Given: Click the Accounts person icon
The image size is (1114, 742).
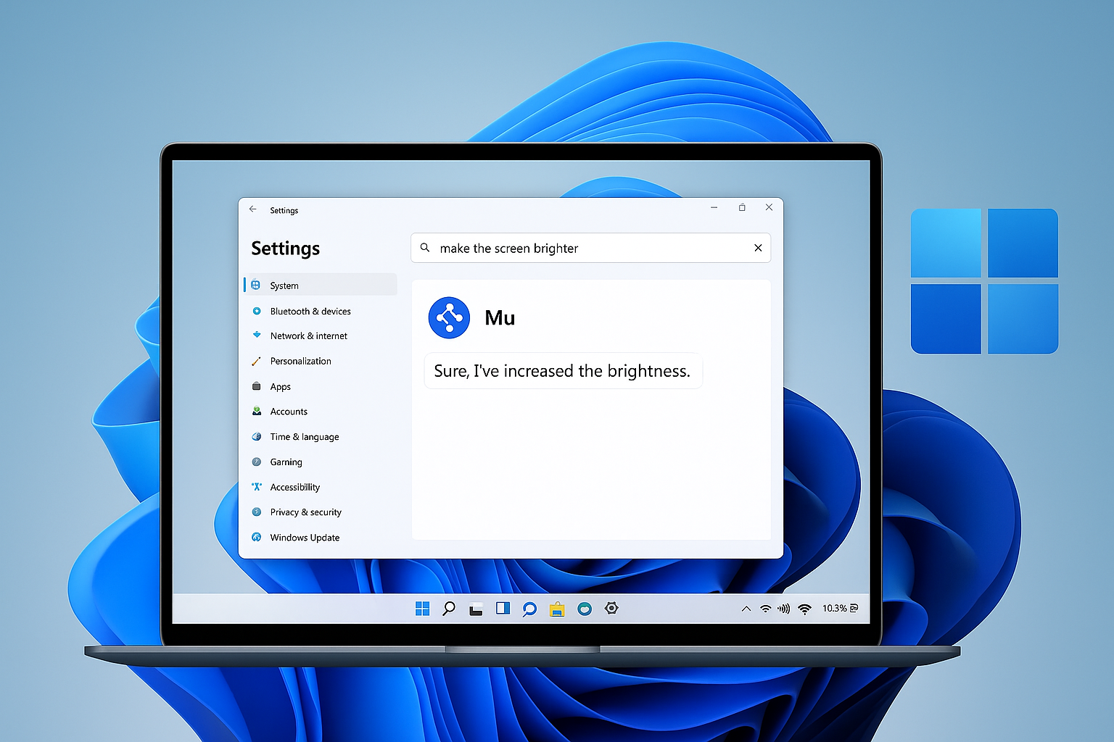Looking at the screenshot, I should point(256,411).
